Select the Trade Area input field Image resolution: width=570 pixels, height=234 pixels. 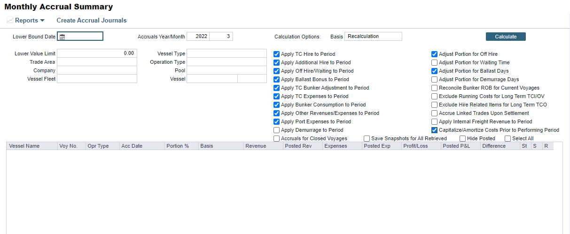(97, 62)
